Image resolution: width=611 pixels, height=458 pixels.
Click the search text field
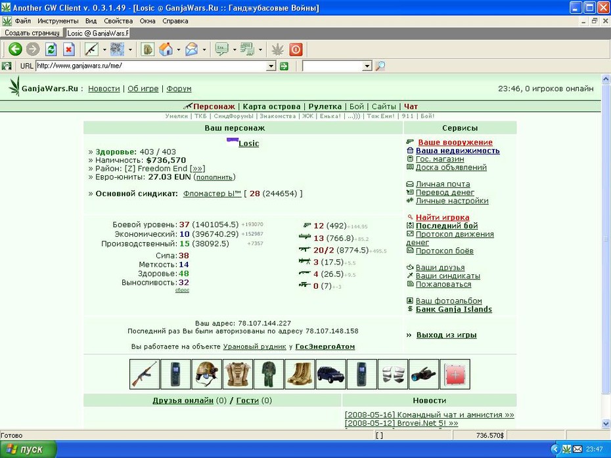(333, 66)
